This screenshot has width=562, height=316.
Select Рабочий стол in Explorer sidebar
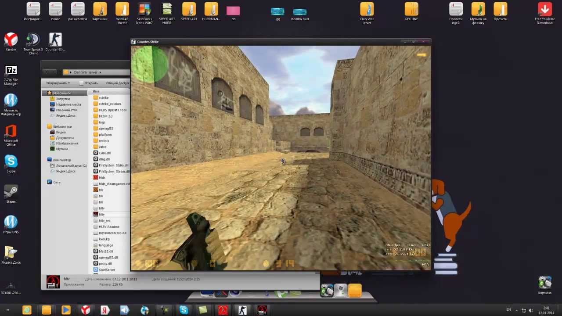pos(66,110)
